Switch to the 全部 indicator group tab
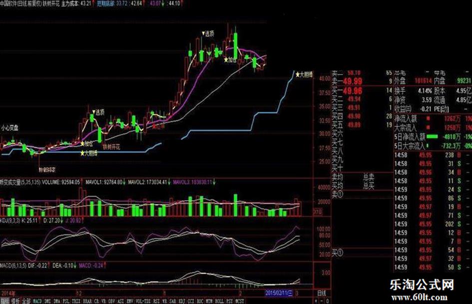The width and height of the screenshot is (472, 304). point(26,301)
